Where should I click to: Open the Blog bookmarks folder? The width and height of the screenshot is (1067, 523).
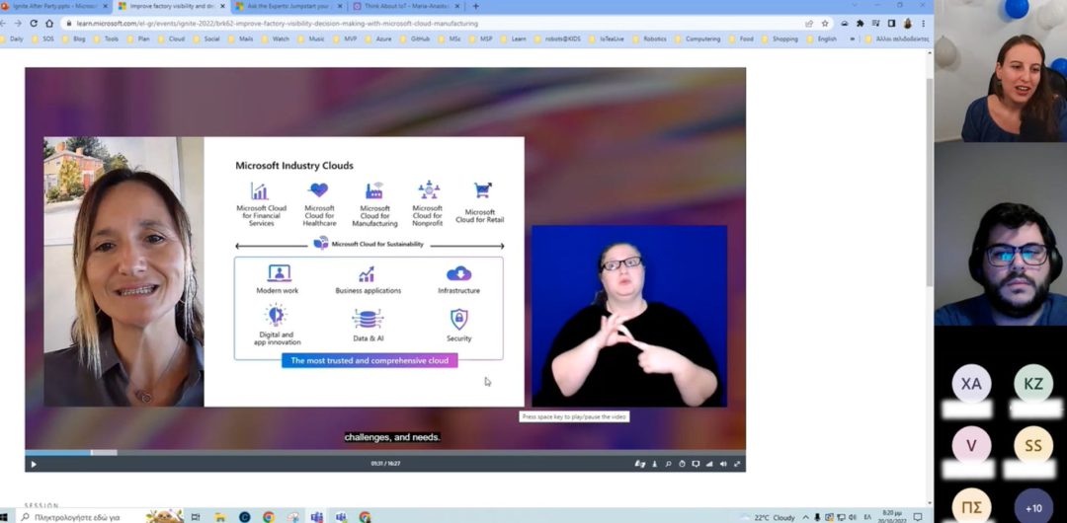(x=73, y=38)
